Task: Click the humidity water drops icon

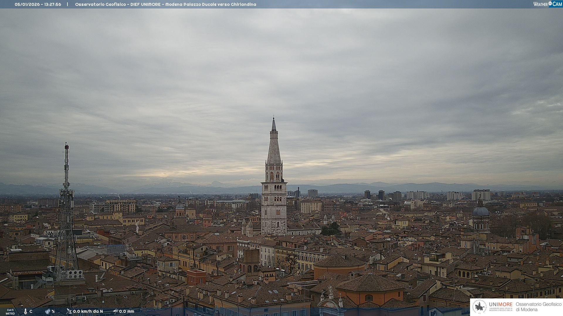Action: [48, 311]
